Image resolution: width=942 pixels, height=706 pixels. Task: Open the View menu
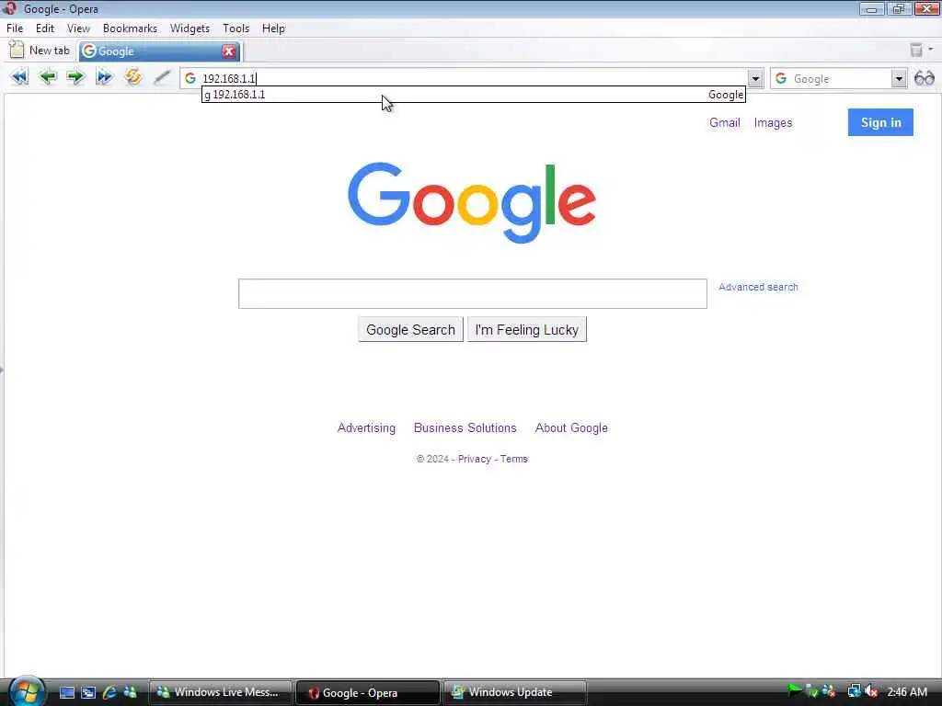[x=78, y=28]
